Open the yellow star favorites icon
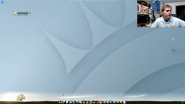This screenshot has height=104, width=185. pos(121,102)
